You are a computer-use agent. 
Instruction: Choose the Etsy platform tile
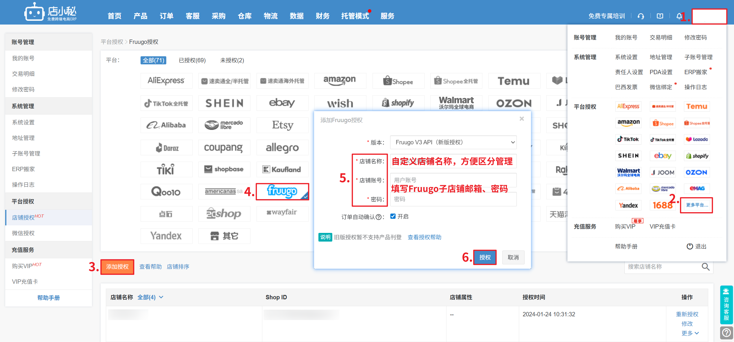(282, 125)
